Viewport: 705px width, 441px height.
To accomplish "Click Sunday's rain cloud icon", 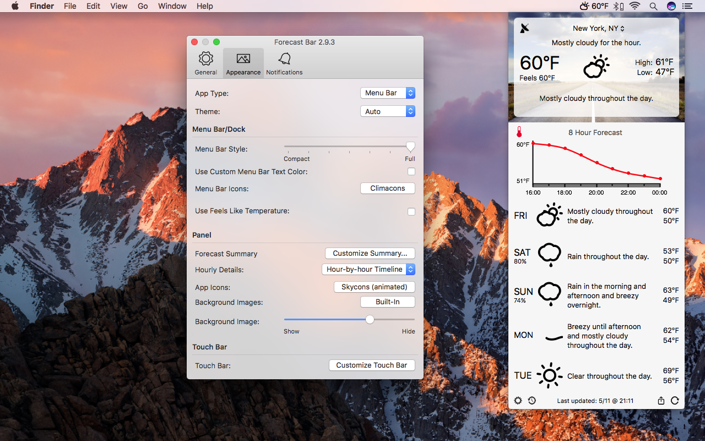I will 549,294.
